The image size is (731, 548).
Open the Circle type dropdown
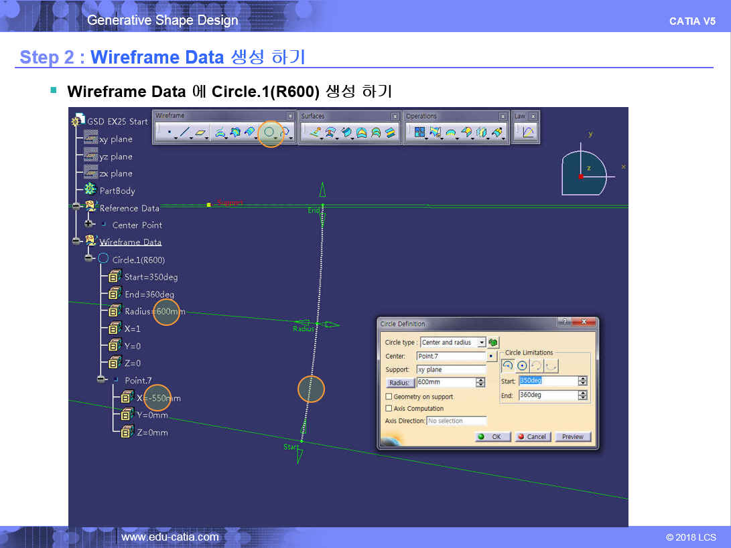[x=481, y=343]
